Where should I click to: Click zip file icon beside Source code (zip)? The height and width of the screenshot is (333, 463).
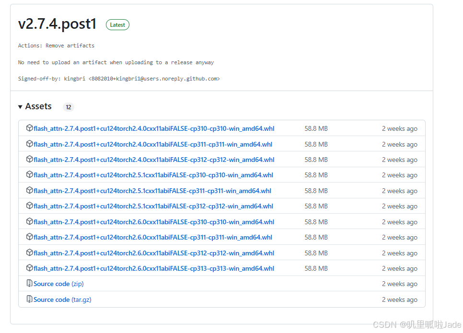point(29,283)
